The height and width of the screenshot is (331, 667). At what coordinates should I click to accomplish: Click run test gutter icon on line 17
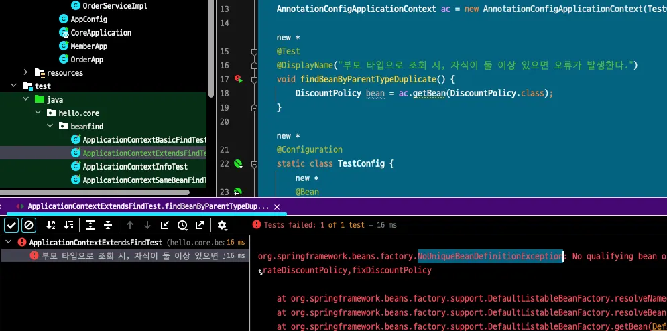click(x=239, y=79)
